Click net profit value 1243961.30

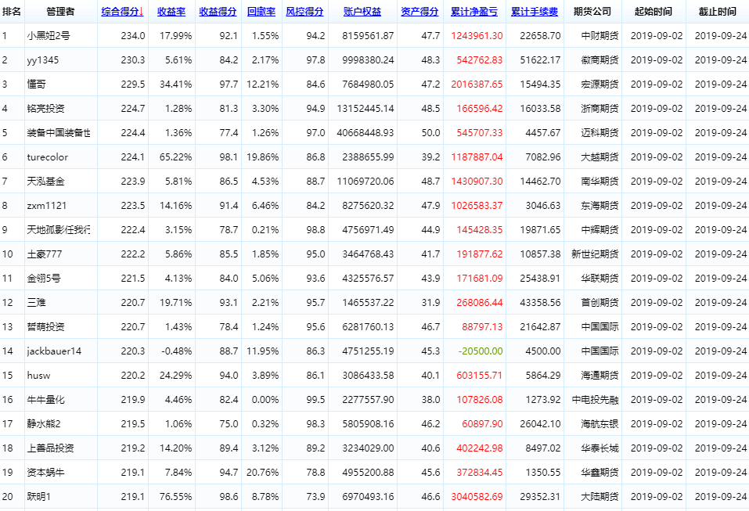click(x=477, y=36)
